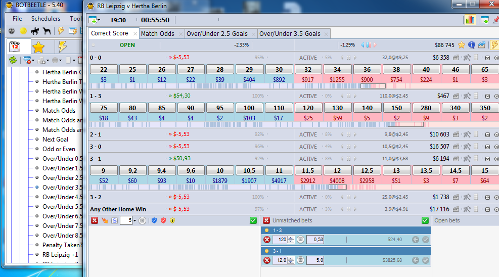Open the grey circle dropdown

coord(57,60)
